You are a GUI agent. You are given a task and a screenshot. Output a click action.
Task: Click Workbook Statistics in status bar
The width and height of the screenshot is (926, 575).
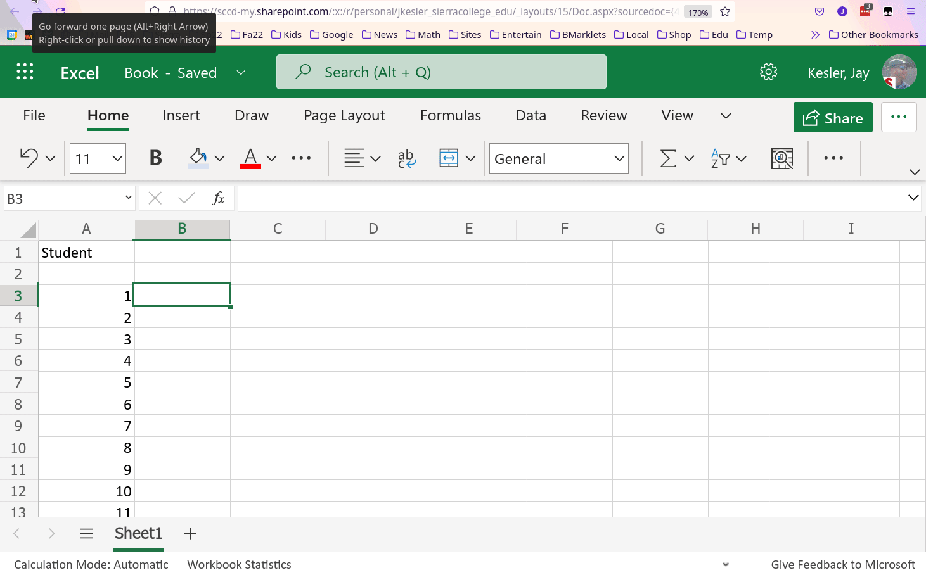coord(239,564)
